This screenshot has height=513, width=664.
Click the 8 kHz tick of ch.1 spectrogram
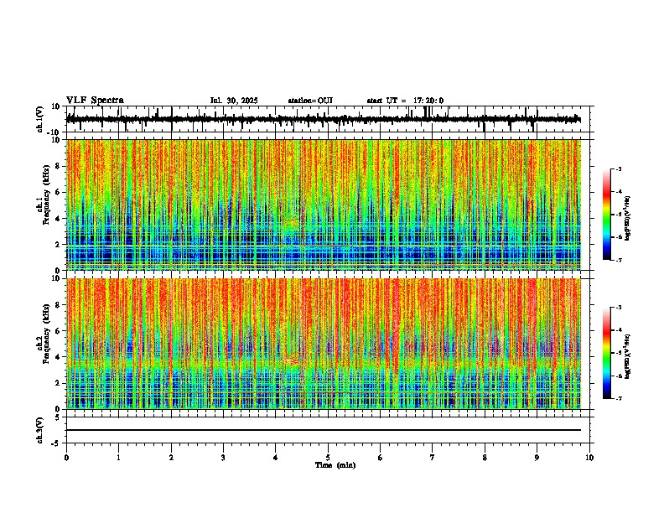point(58,166)
